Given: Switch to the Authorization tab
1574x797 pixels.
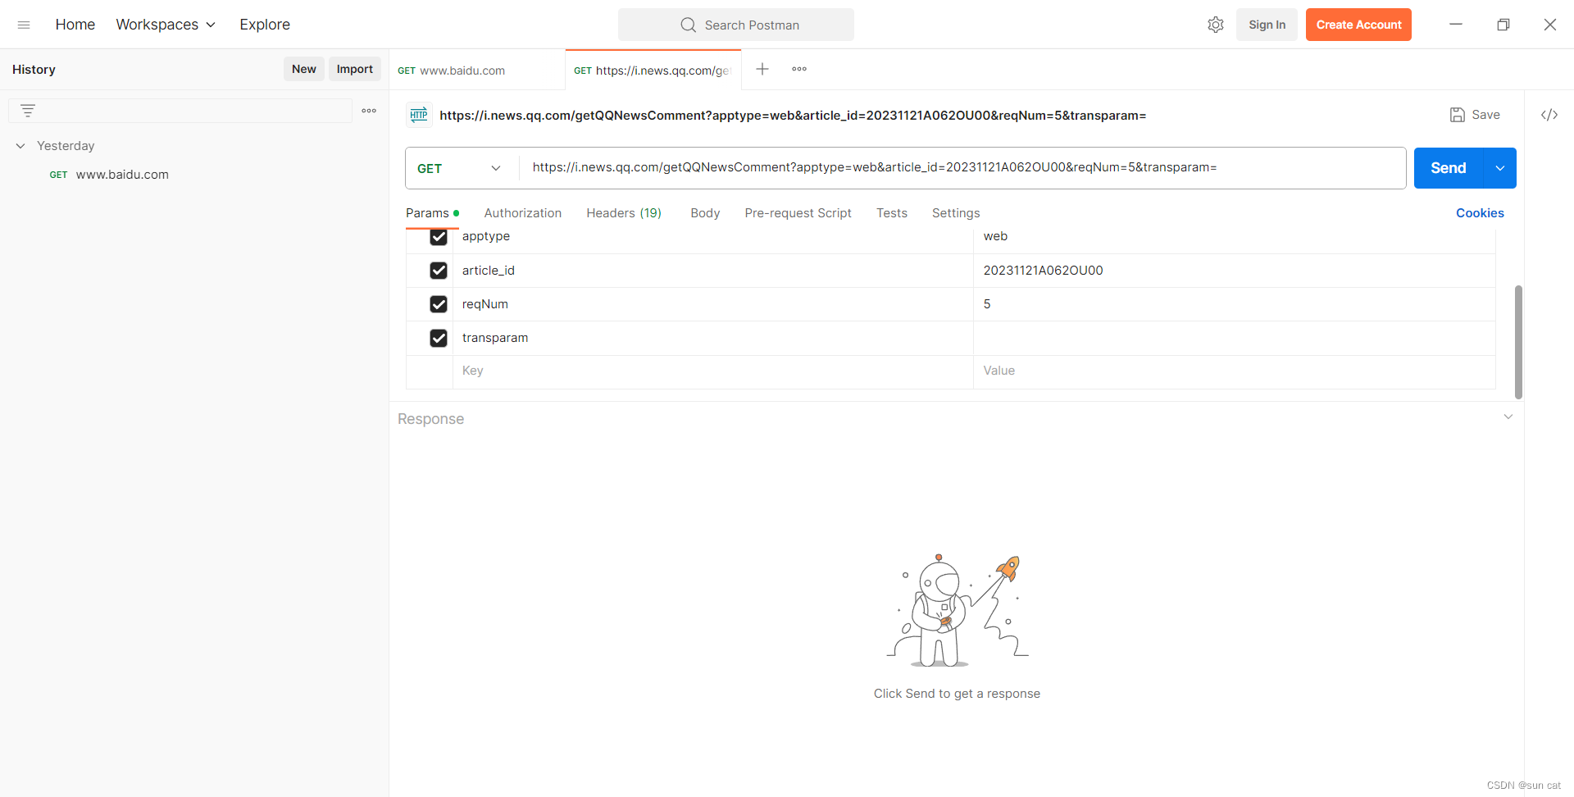Looking at the screenshot, I should pos(523,213).
